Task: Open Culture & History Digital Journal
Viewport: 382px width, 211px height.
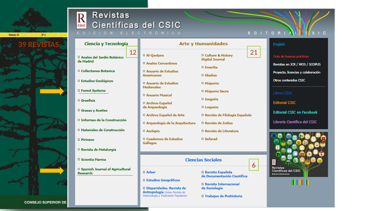Action: click(217, 57)
